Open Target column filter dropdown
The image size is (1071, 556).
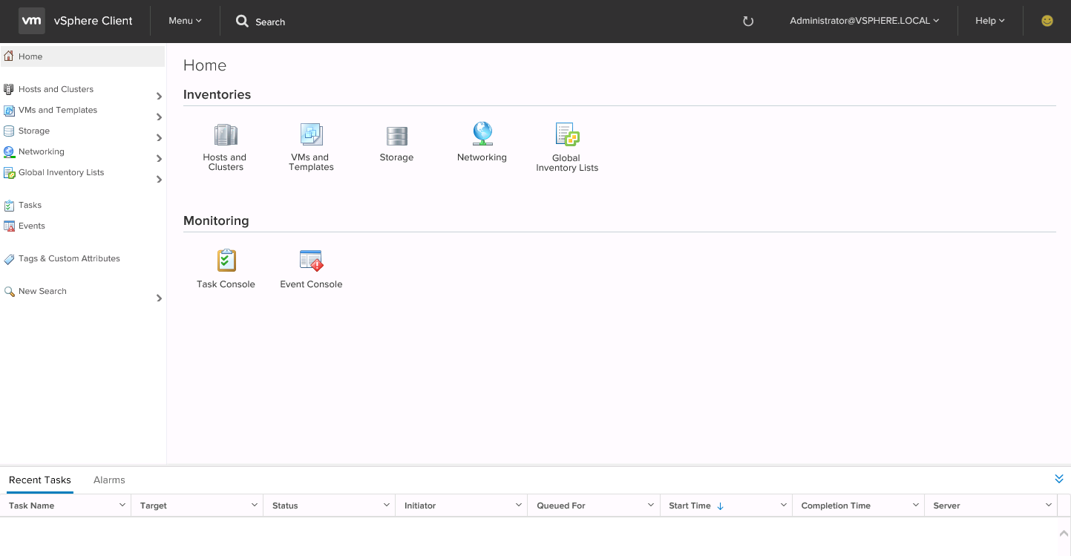tap(255, 505)
